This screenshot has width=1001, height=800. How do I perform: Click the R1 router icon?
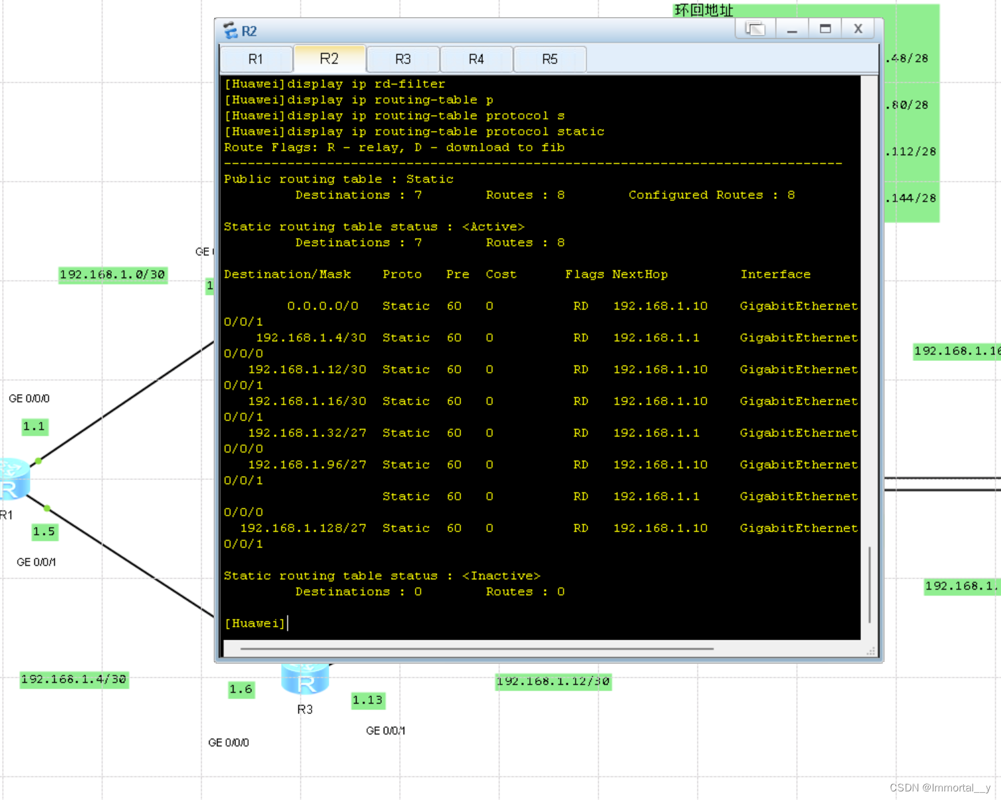[13, 479]
